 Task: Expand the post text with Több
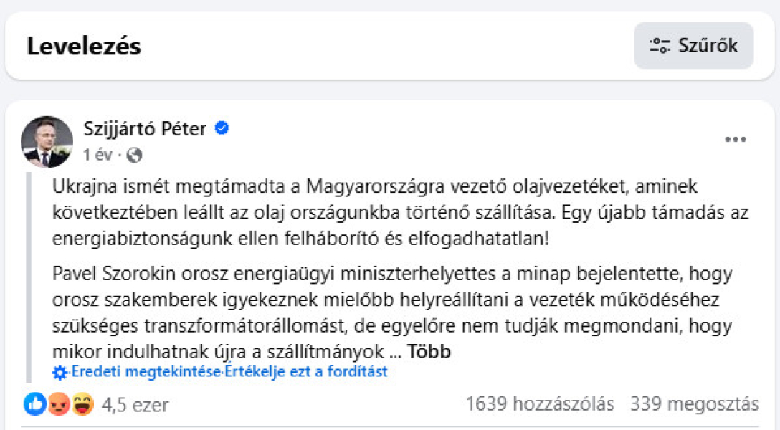(x=429, y=352)
